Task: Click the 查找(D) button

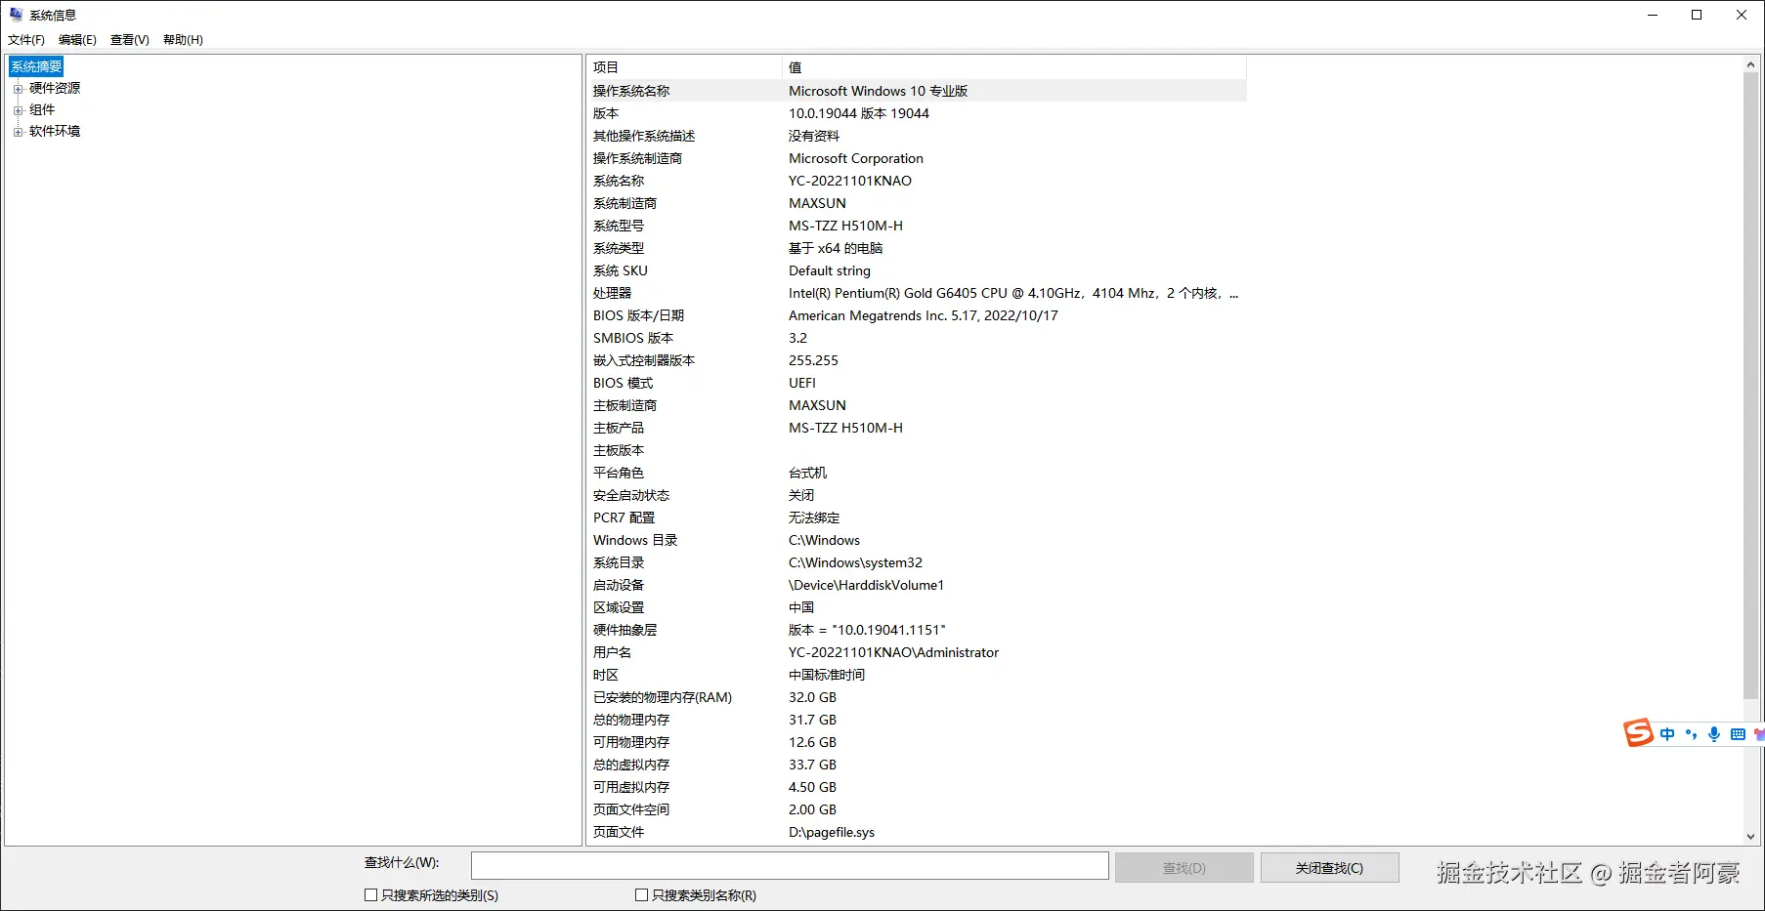Action: point(1184,868)
